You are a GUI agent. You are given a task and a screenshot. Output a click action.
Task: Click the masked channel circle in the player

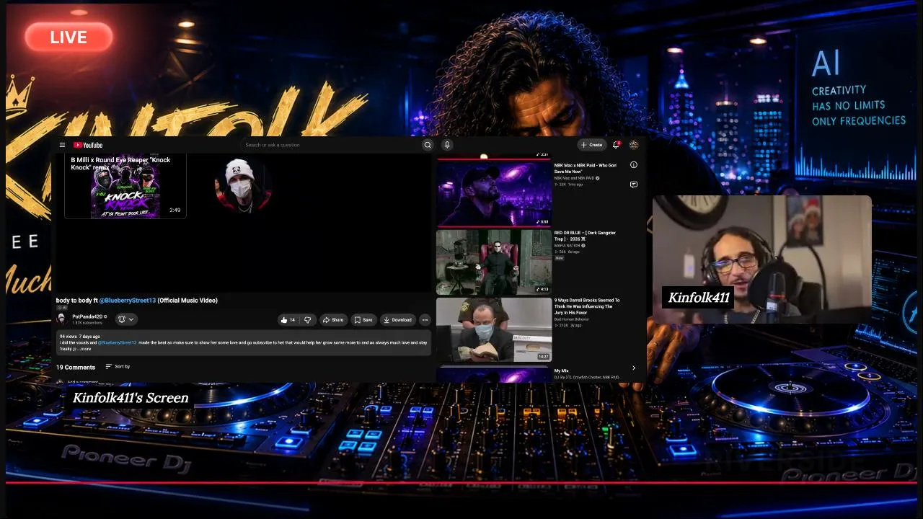coord(243,185)
